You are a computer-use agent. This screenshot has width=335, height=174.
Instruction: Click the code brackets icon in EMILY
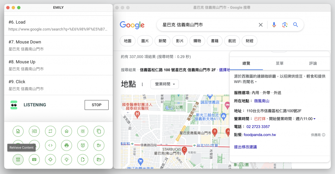50,146
